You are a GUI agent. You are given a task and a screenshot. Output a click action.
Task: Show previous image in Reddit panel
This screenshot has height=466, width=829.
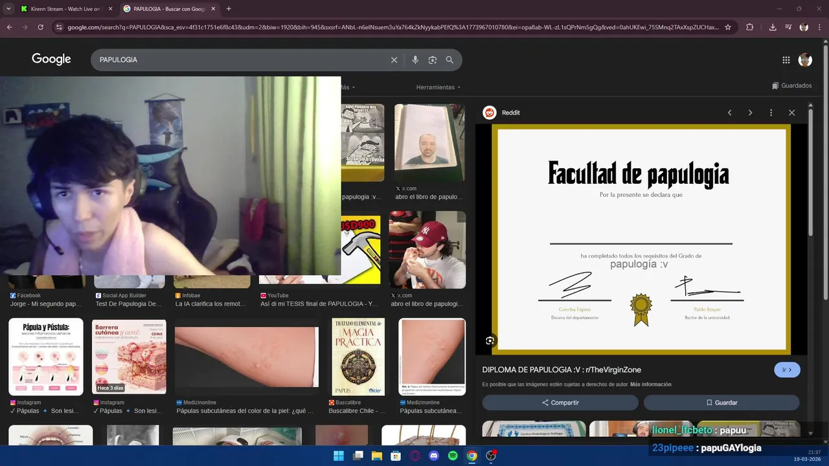point(729,113)
